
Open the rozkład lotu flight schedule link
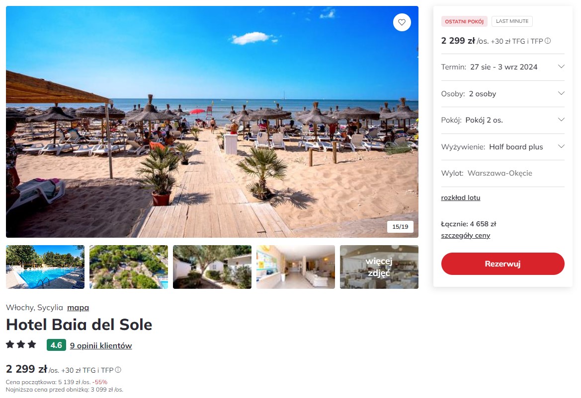coord(461,198)
